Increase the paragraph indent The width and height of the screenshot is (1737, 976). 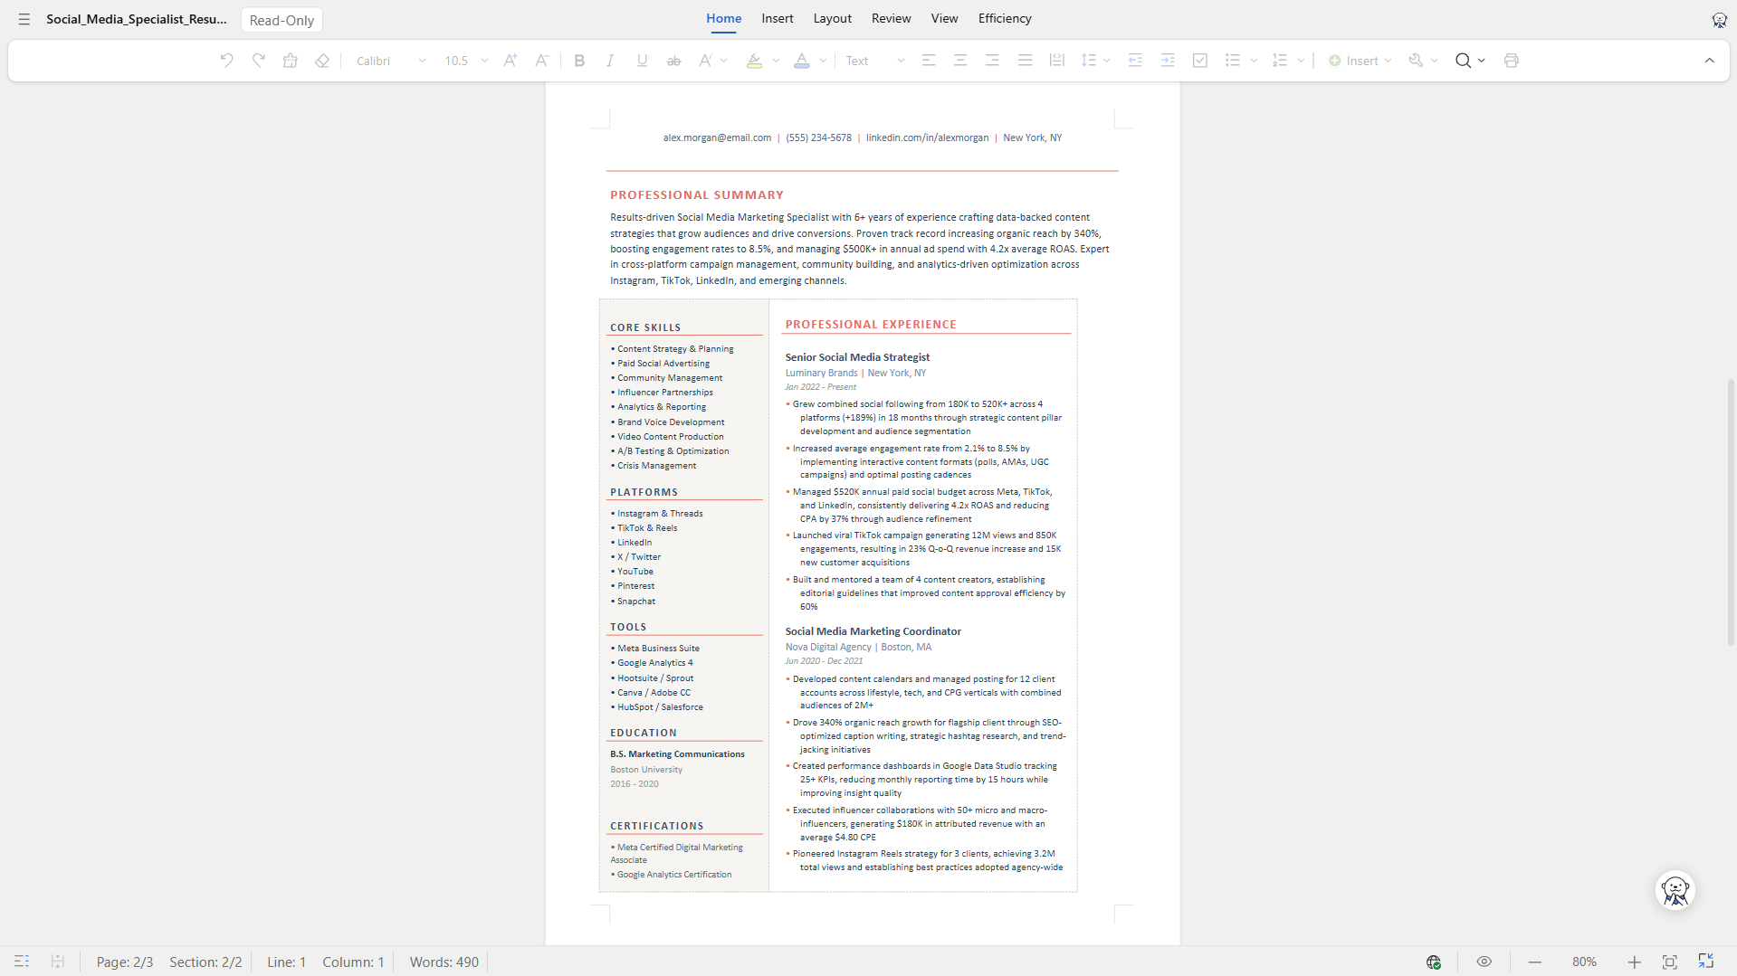pos(1168,61)
